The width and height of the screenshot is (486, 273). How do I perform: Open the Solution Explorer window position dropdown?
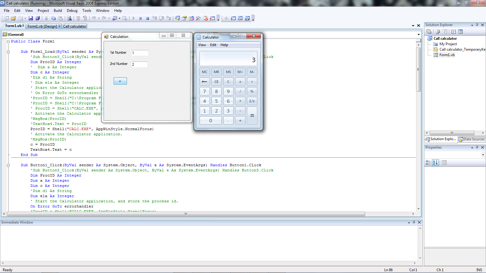pyautogui.click(x=472, y=25)
